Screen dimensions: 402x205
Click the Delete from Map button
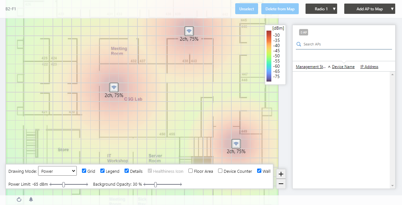click(280, 9)
